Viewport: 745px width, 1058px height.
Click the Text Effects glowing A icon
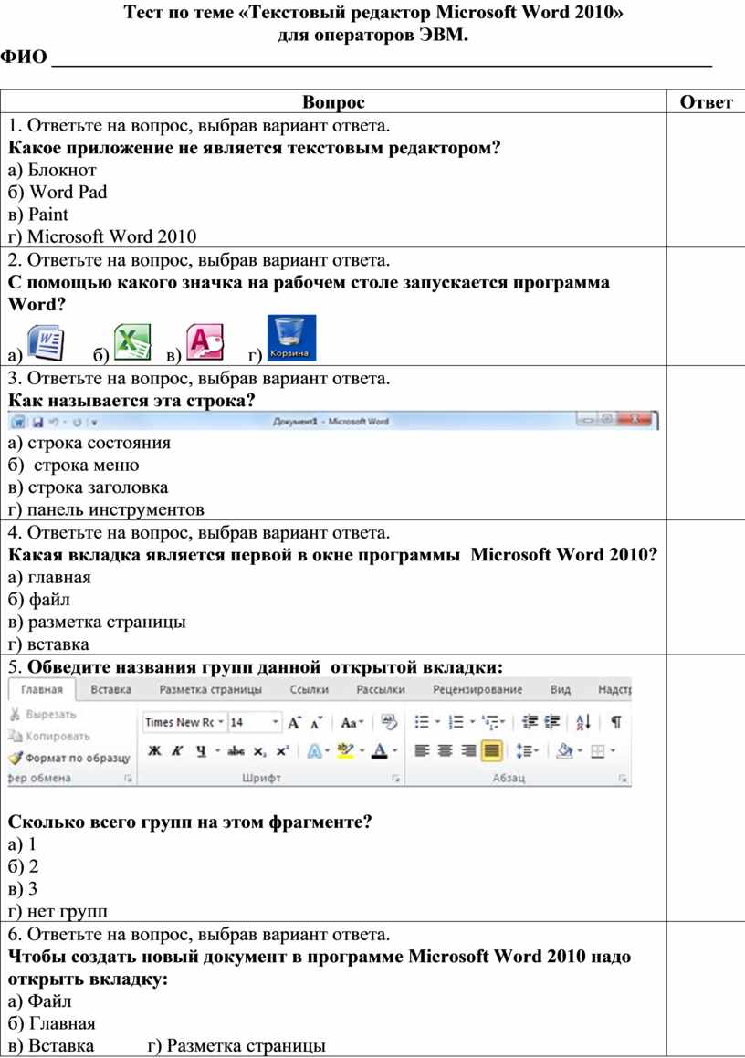pos(314,751)
